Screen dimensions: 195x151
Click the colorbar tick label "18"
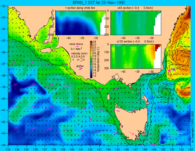95,59
